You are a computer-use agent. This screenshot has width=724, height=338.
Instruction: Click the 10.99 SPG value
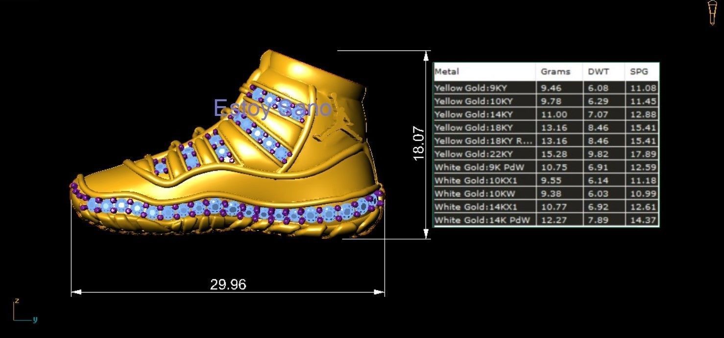[x=643, y=194]
